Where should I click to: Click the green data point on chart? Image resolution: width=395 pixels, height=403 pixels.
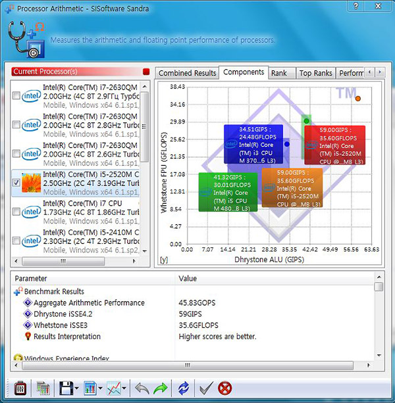[x=306, y=121]
